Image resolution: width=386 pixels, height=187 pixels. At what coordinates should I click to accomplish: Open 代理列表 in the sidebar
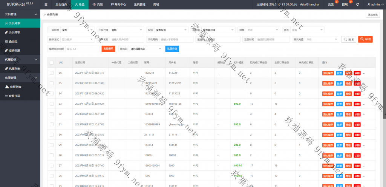click(x=20, y=69)
